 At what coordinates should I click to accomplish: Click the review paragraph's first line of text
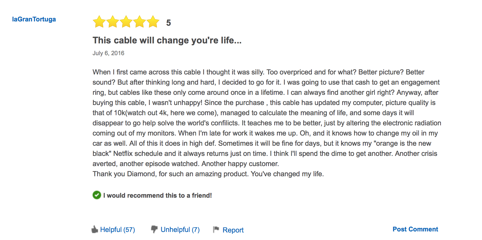(258, 72)
